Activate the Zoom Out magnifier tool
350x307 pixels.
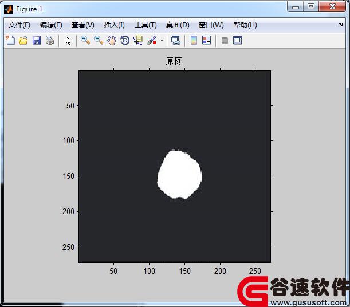98,41
